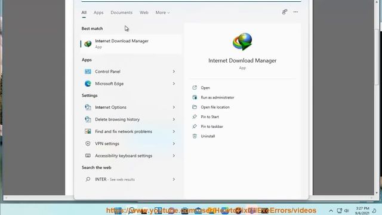Viewport: 382px width, 215px height.
Task: Open the taskbar clock and date
Action: (362, 211)
